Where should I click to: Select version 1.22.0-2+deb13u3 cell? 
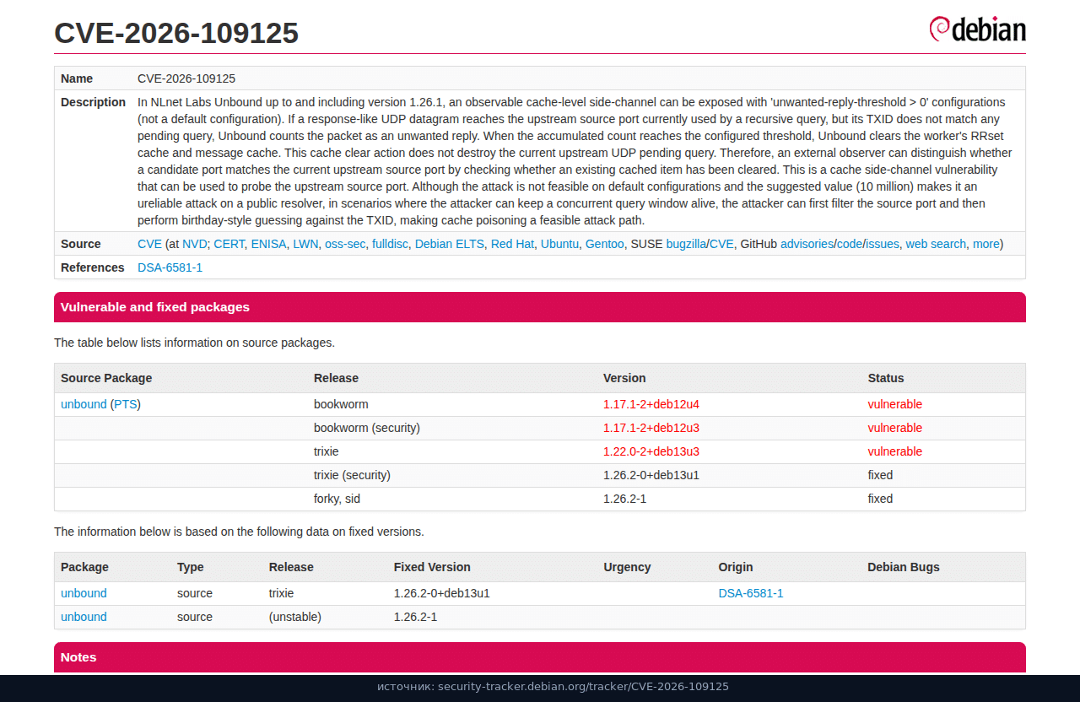pos(651,451)
